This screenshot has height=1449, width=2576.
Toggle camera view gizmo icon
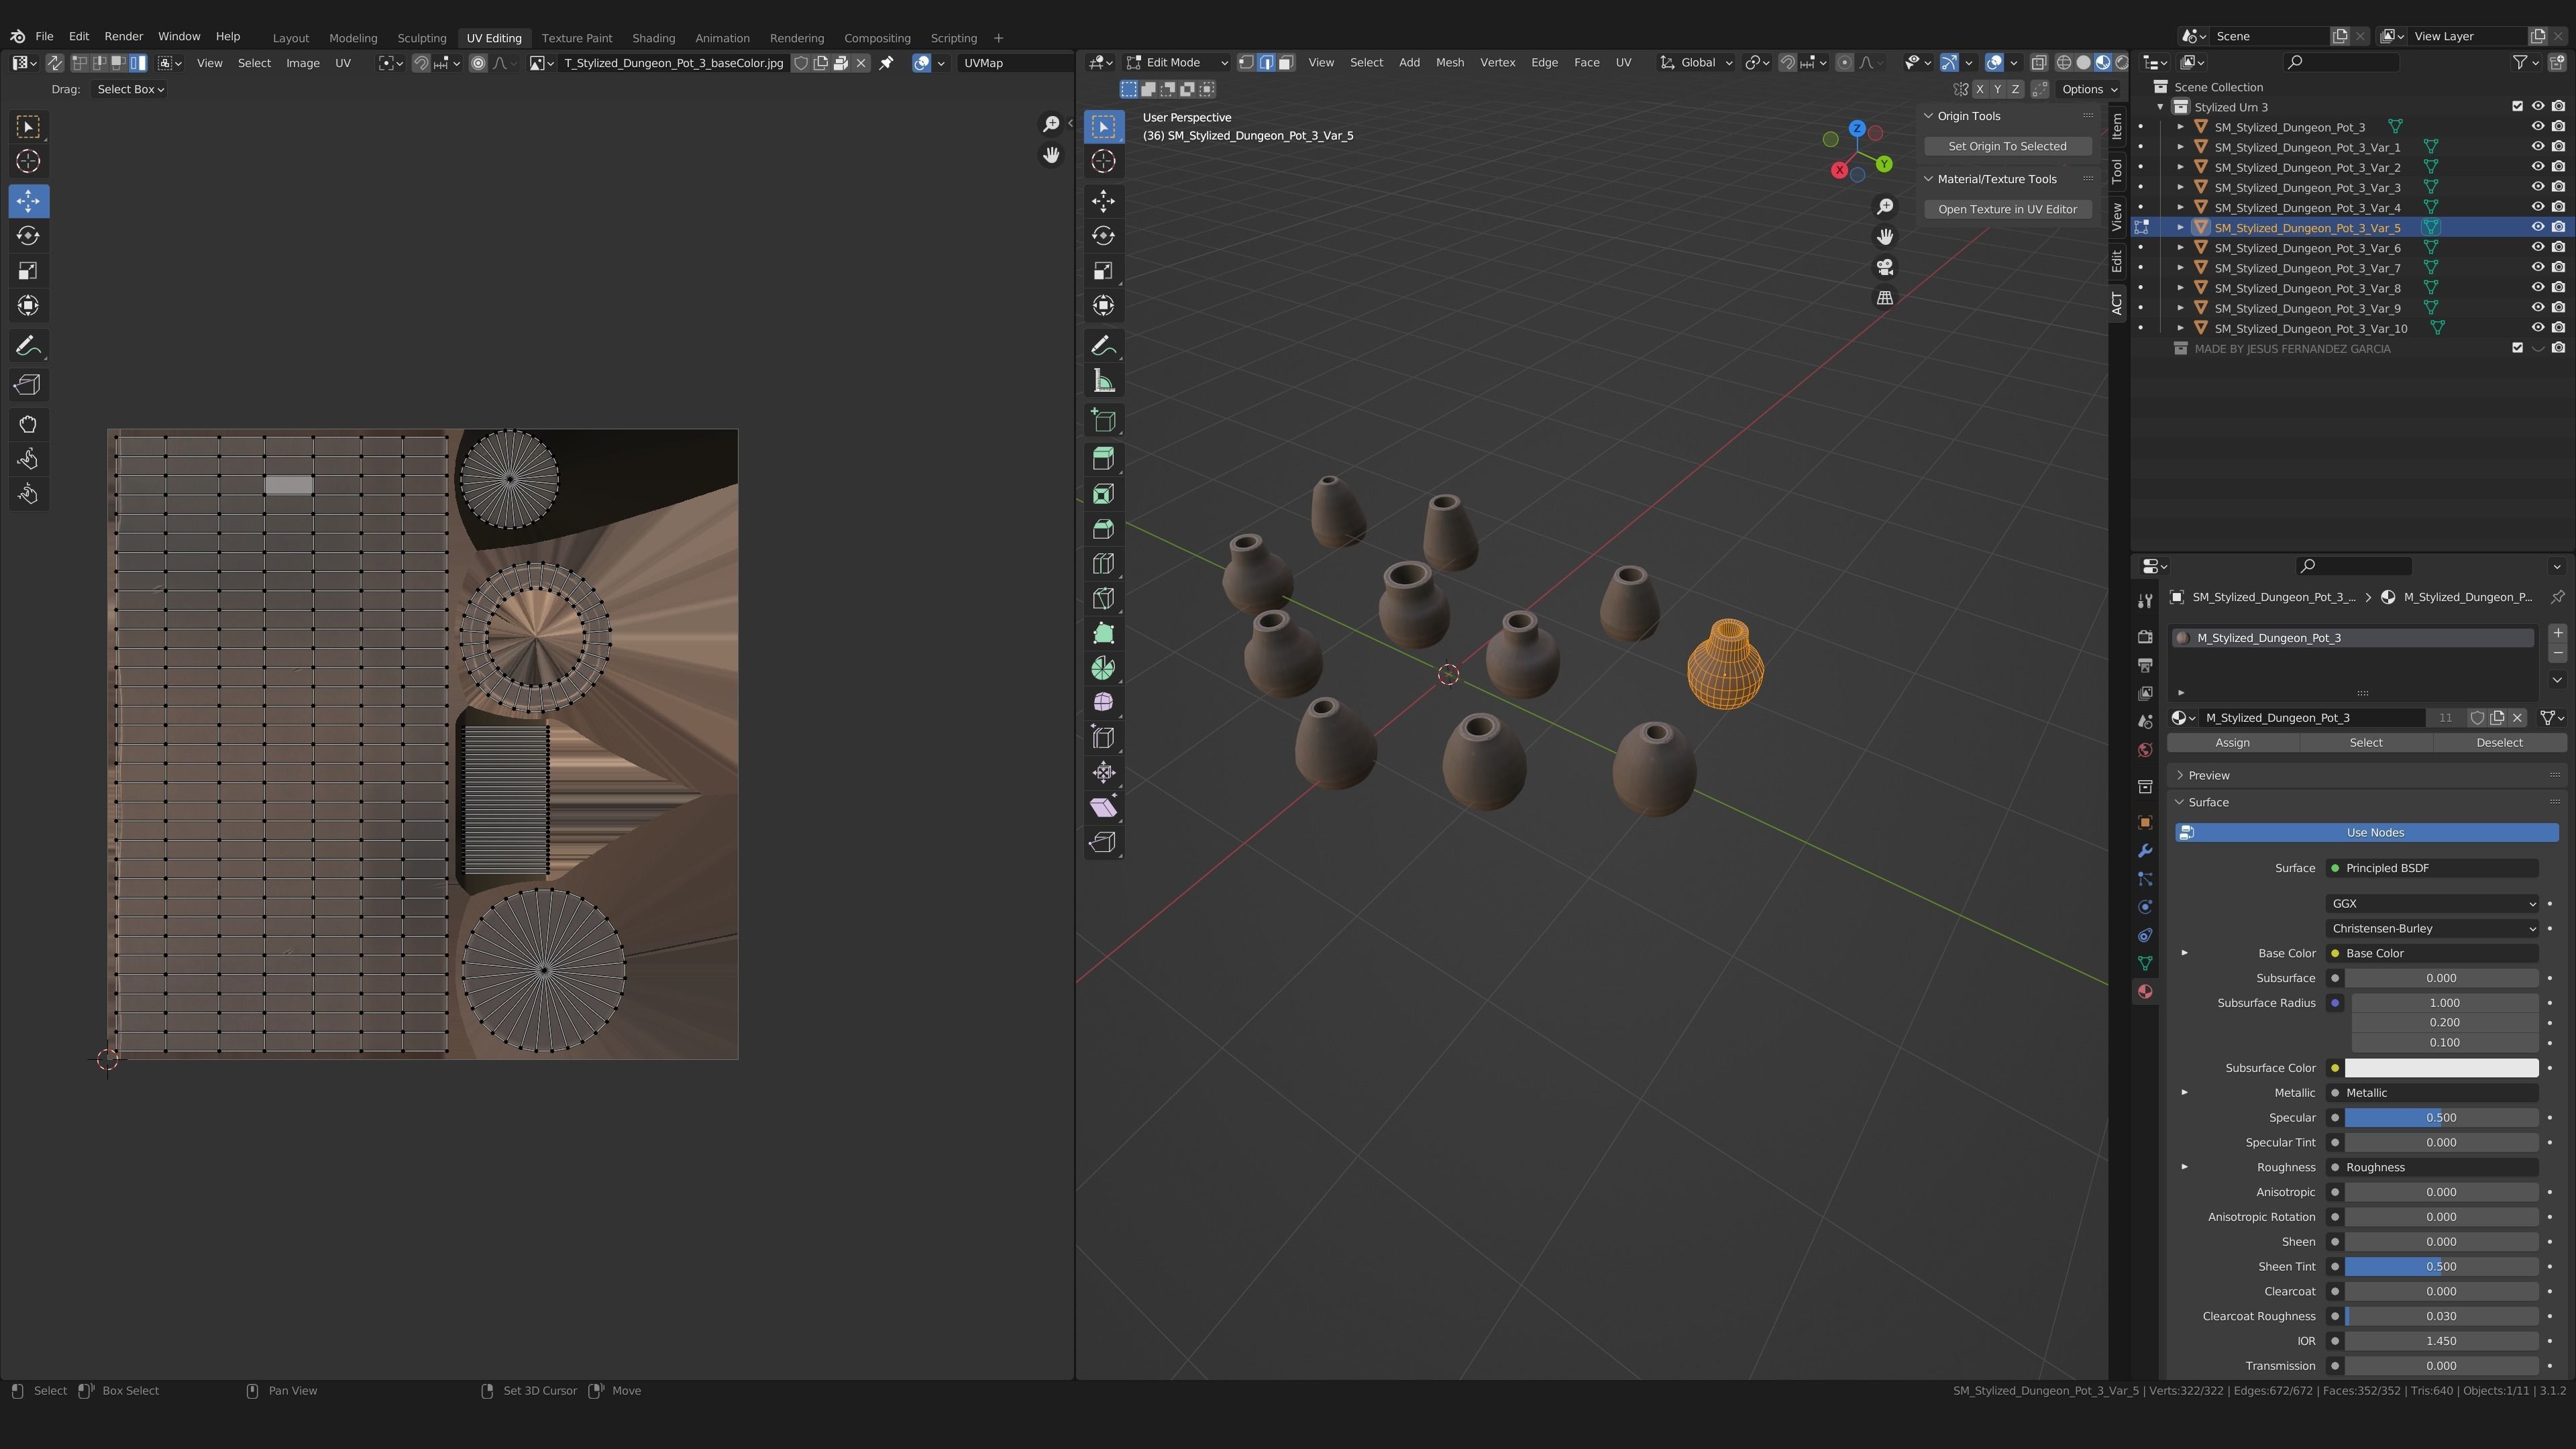pyautogui.click(x=1884, y=267)
